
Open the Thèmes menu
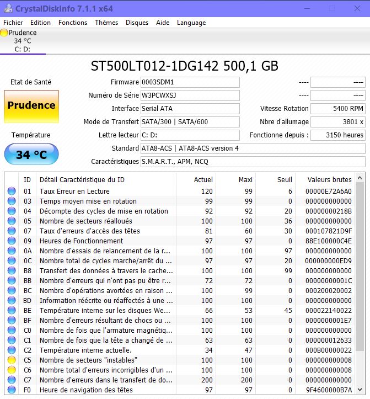coord(106,23)
